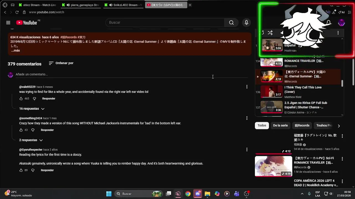Expand the description with ...más
The image size is (355, 199).
tap(16, 51)
